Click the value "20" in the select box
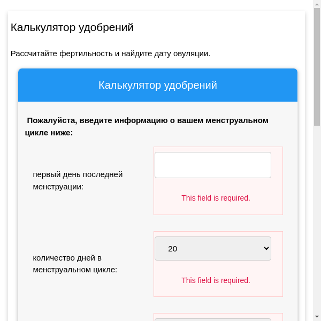Screen dimensions: 321x321 pyautogui.click(x=172, y=248)
